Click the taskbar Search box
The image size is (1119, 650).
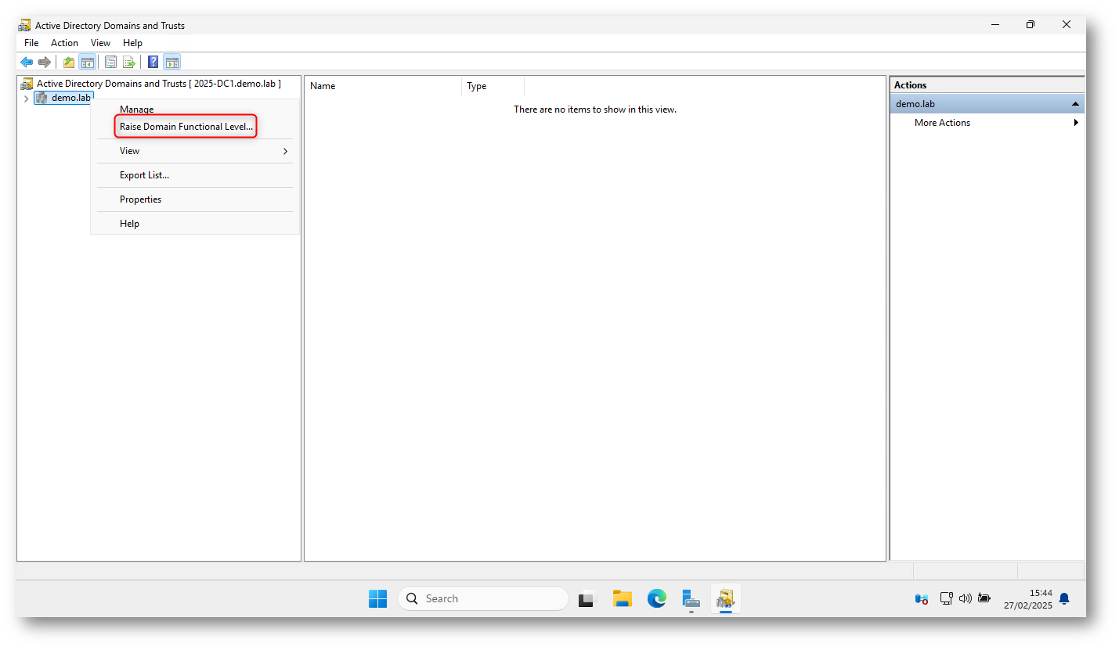(482, 598)
